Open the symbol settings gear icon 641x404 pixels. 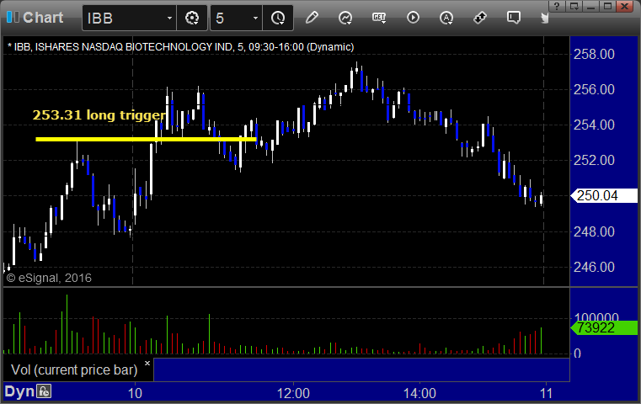[x=192, y=18]
